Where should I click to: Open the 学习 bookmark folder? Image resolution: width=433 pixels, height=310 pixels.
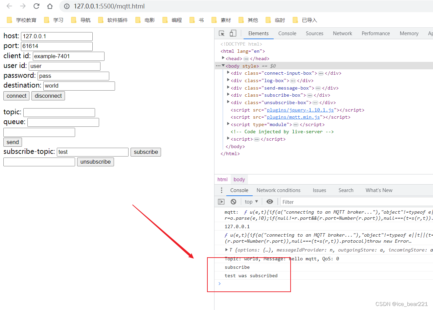[x=54, y=20]
